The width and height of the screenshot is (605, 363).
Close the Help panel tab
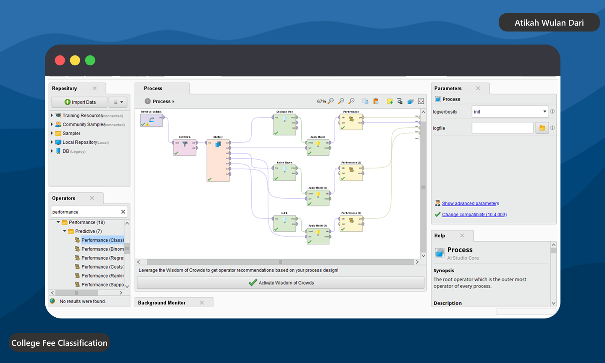tap(462, 236)
